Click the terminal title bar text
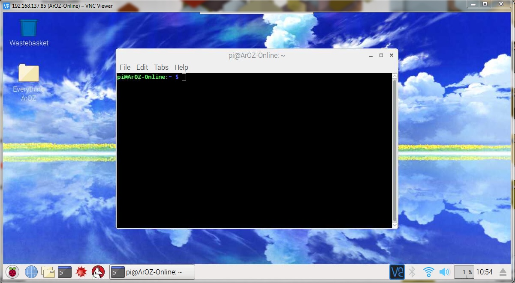The height and width of the screenshot is (283, 515). [257, 55]
